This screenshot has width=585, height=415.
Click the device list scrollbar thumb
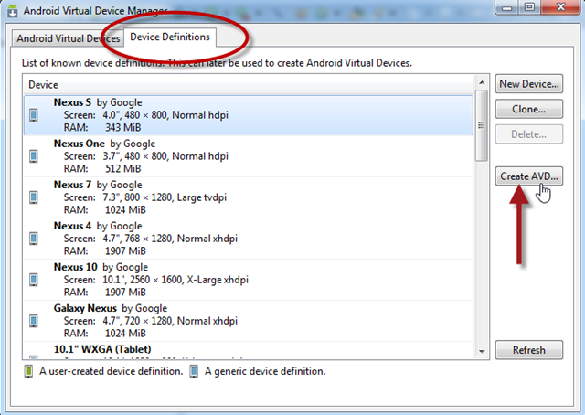(x=482, y=125)
